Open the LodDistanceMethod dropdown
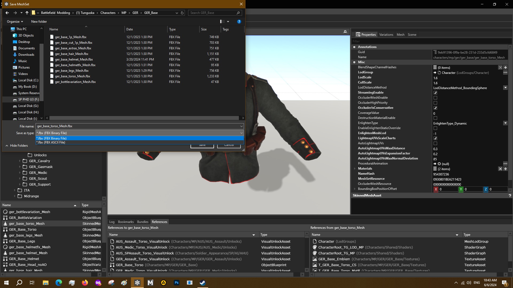 505,88
